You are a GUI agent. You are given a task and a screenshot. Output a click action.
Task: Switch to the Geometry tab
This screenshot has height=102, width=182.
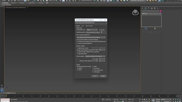[x=78, y=26]
